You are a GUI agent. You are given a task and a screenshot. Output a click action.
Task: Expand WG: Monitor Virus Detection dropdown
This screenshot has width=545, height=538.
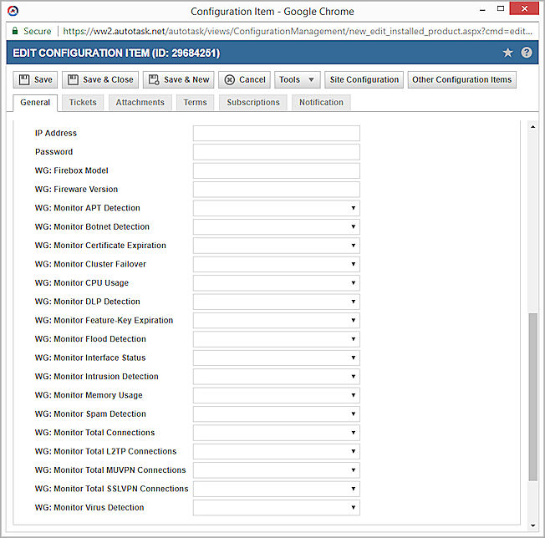click(x=277, y=508)
